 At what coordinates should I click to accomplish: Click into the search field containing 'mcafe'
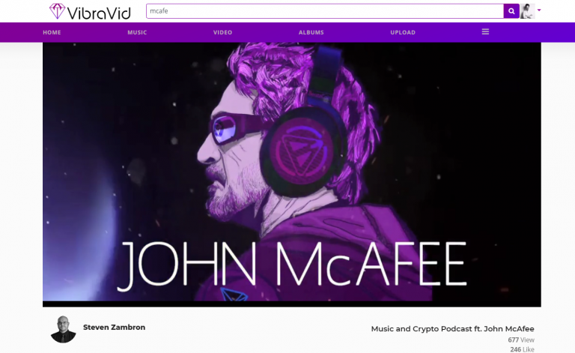pos(325,11)
